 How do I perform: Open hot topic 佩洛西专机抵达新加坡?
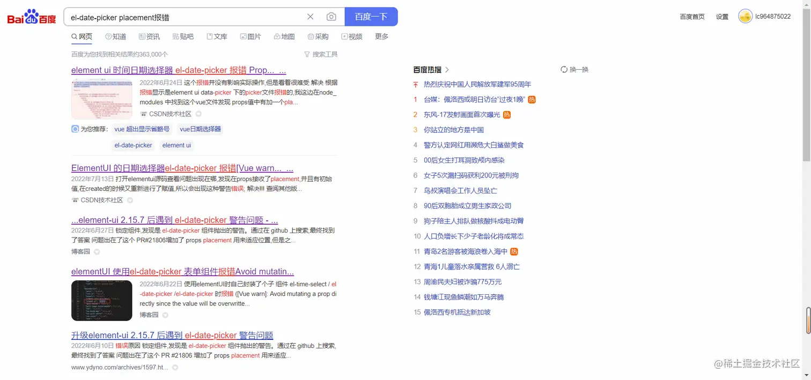(x=457, y=312)
